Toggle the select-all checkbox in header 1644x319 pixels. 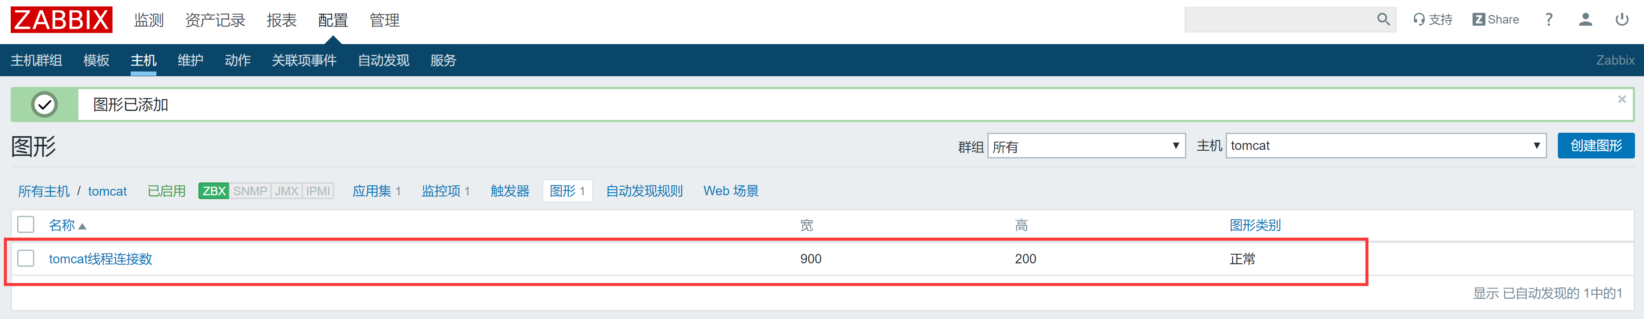[26, 224]
